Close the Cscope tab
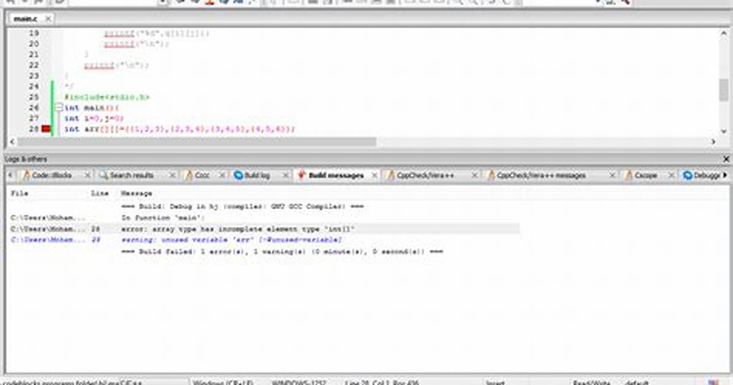This screenshot has height=385, width=733. 671,175
